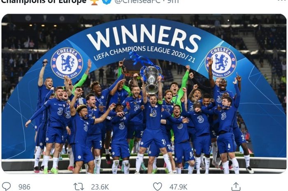The image size is (288, 191).
Task: Open the tweet's more options ellipsis
Action: click(281, 1)
